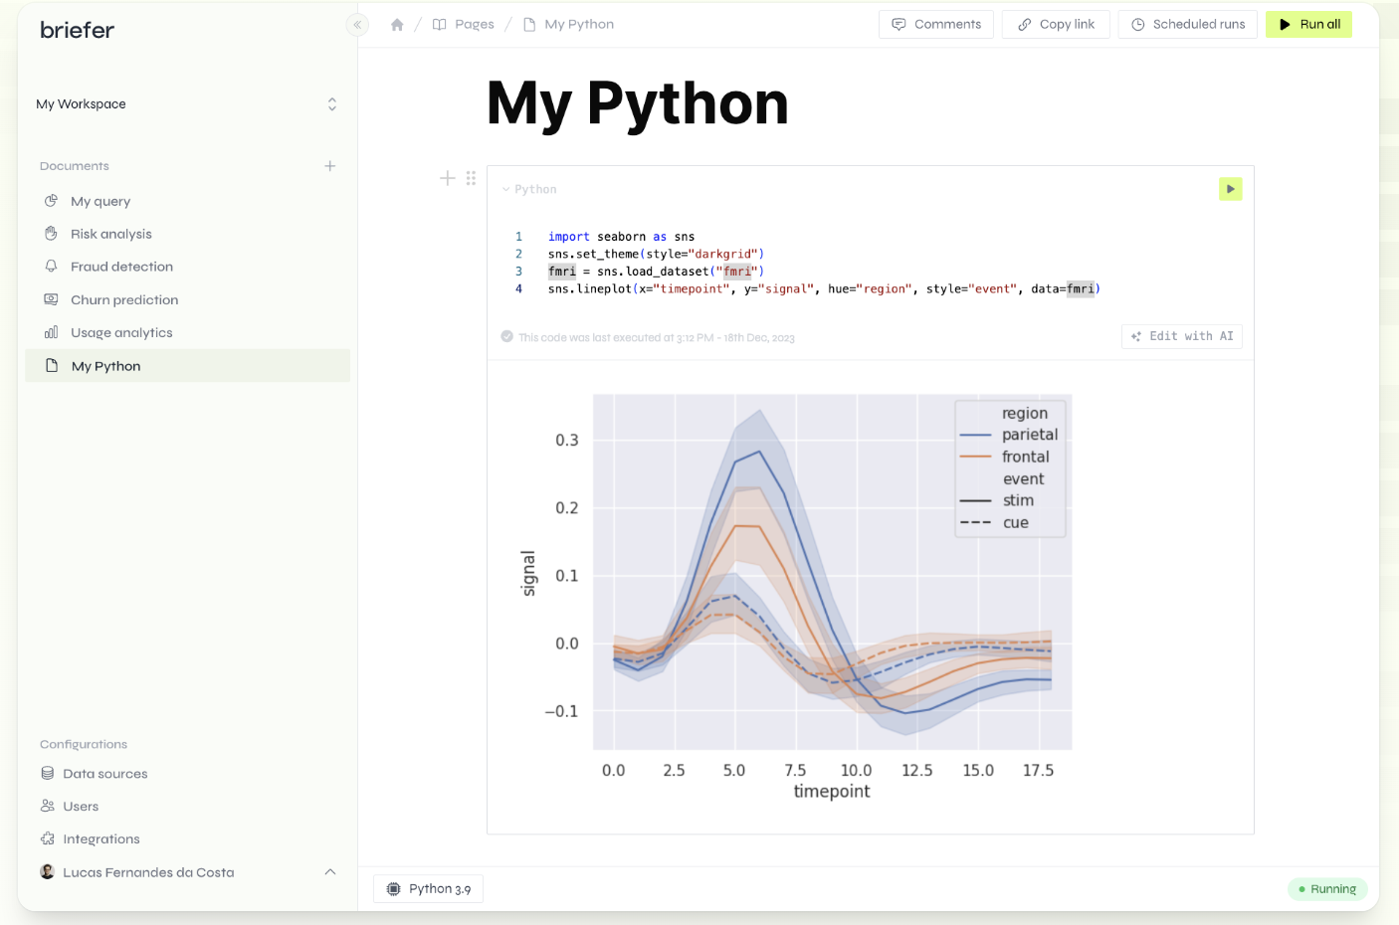Collapse the Python code block
The width and height of the screenshot is (1399, 925).
pyautogui.click(x=507, y=188)
